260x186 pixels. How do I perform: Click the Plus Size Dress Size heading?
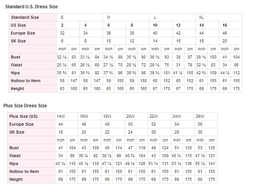pyautogui.click(x=25, y=106)
